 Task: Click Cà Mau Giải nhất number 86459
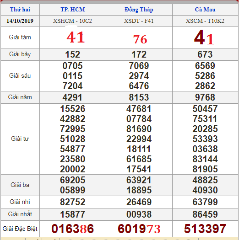coord(205,214)
